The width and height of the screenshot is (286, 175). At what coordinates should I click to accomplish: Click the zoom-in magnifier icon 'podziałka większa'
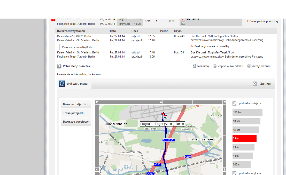click(x=234, y=173)
